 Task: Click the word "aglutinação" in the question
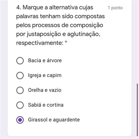click(84, 34)
